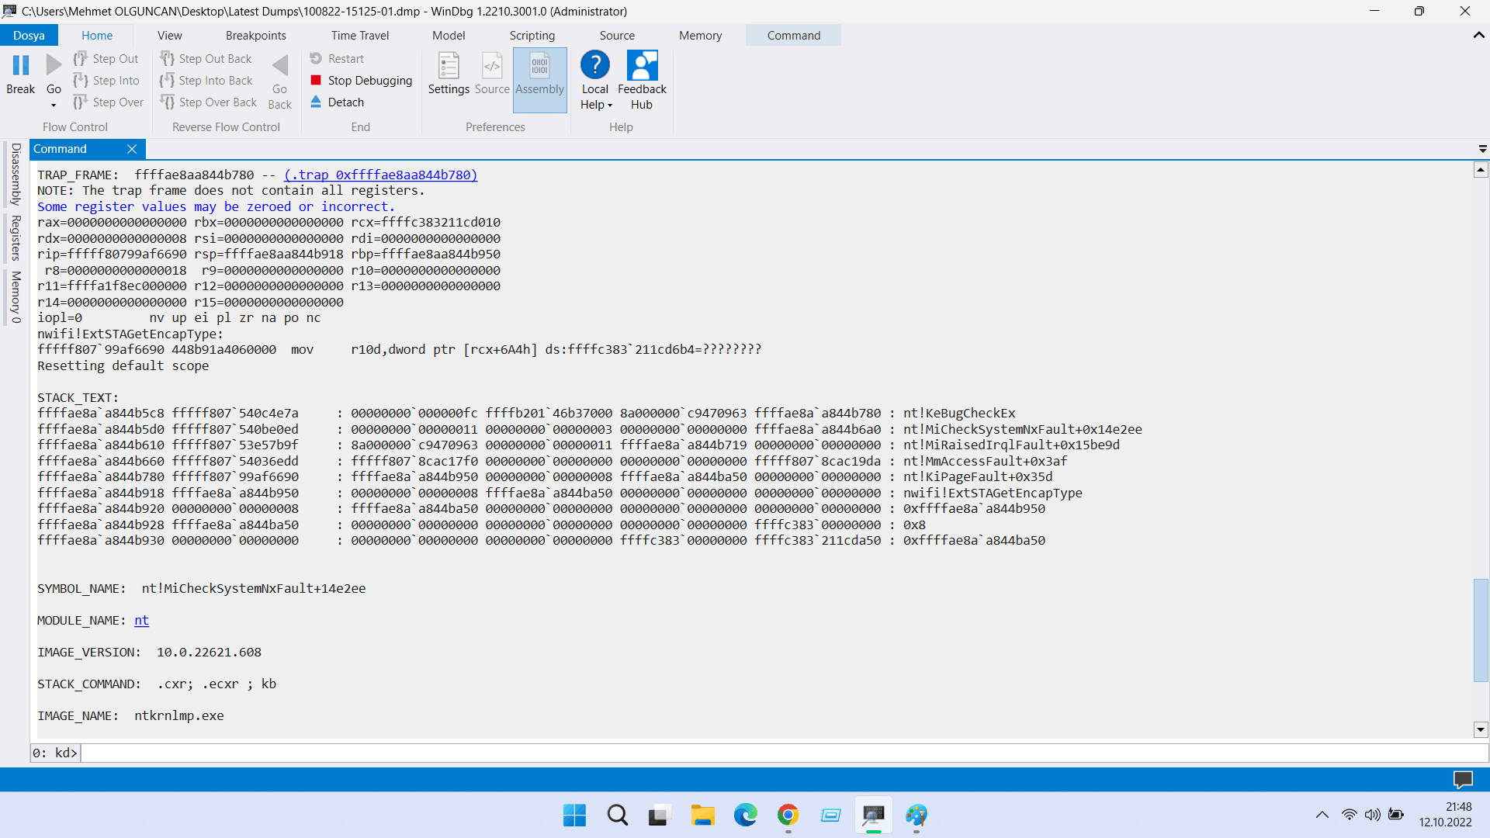Open Feedback Hub from the ribbon

(x=642, y=66)
